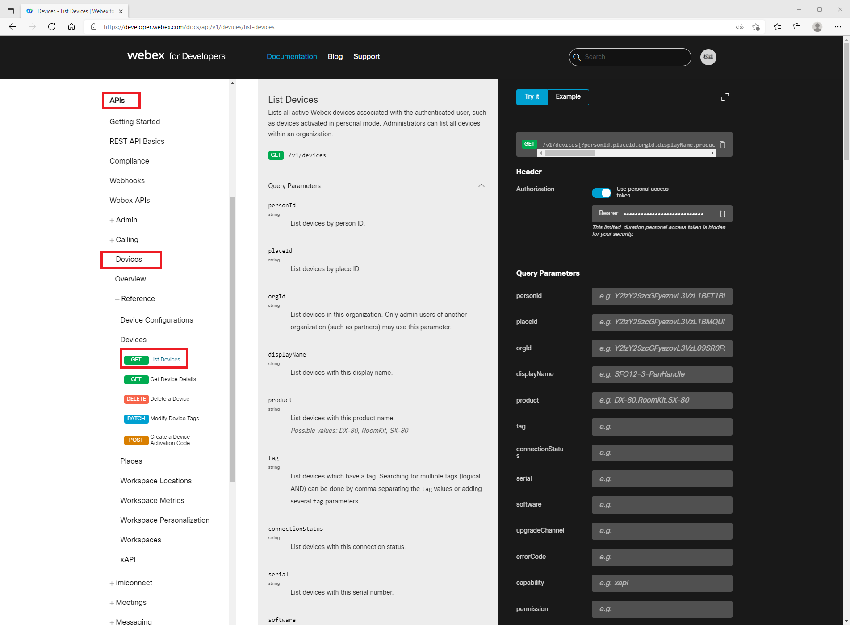Open Device Configurations reference

point(156,320)
